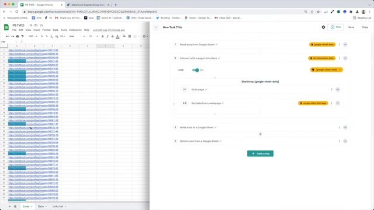Screen dimensions: 374x210
Task: Undo last action in Sheets toolbar
Action: pyautogui.click(x=8, y=36)
